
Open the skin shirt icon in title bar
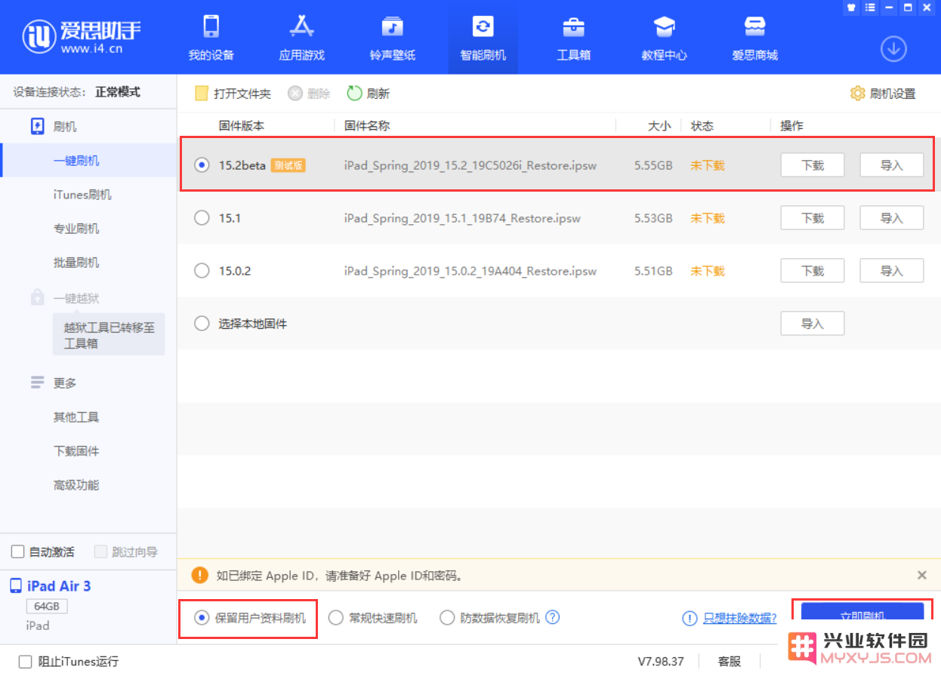point(852,8)
